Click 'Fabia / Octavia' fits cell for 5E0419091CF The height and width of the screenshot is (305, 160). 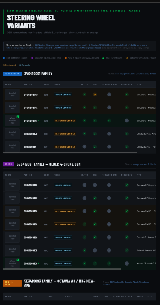click(x=146, y=251)
